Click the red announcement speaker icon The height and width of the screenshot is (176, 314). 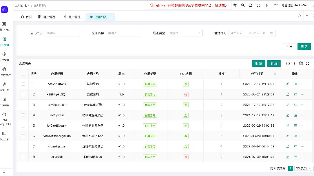coord(152,5)
